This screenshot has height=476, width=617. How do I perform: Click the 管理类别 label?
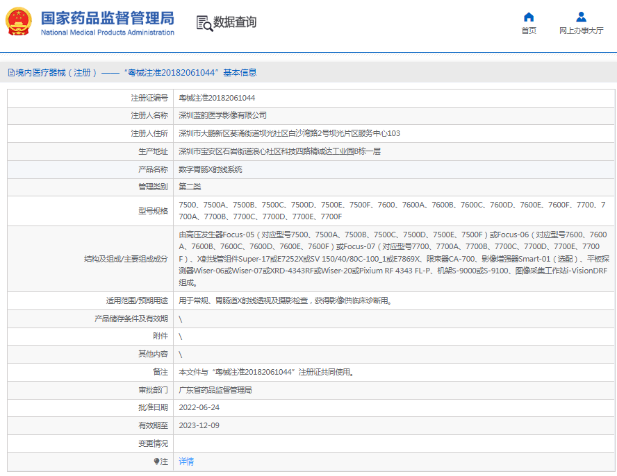[x=153, y=187]
